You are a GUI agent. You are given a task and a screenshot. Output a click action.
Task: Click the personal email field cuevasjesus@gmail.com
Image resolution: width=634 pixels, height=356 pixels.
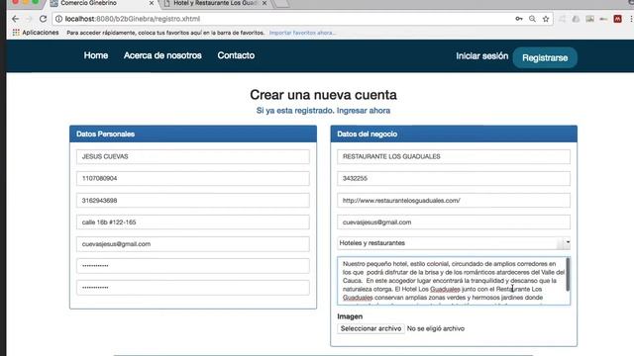pos(193,244)
